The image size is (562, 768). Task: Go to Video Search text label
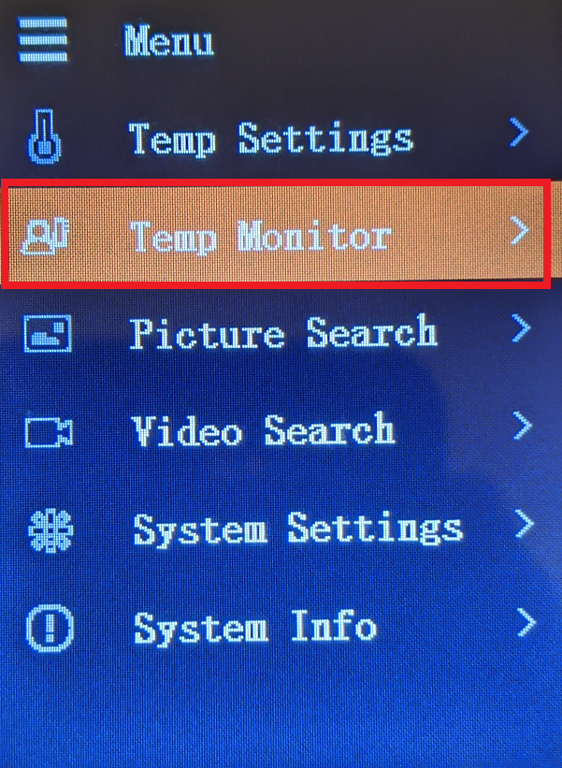[x=263, y=429]
